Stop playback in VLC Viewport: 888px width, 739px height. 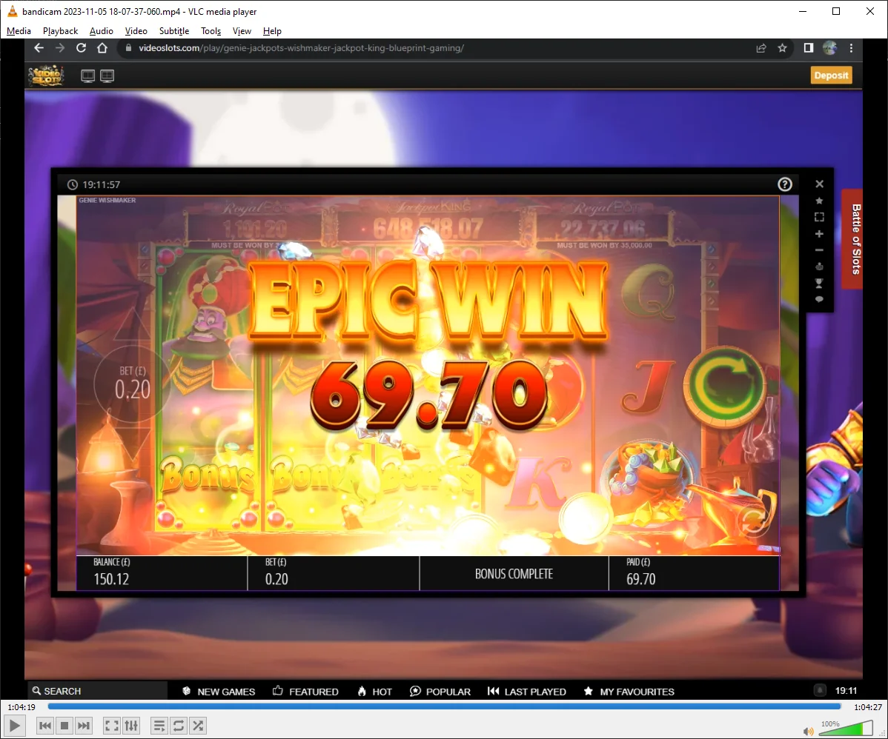pyautogui.click(x=64, y=726)
